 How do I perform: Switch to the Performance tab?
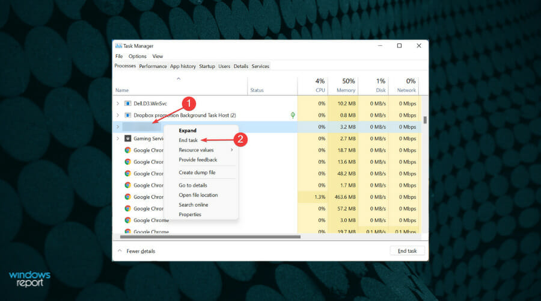tap(153, 66)
